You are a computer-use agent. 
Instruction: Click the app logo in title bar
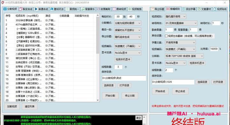pyautogui.click(x=3, y=3)
